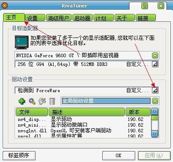Click 显示驱动 description for nv4_disp
The width and height of the screenshot is (173, 162).
click(x=61, y=119)
